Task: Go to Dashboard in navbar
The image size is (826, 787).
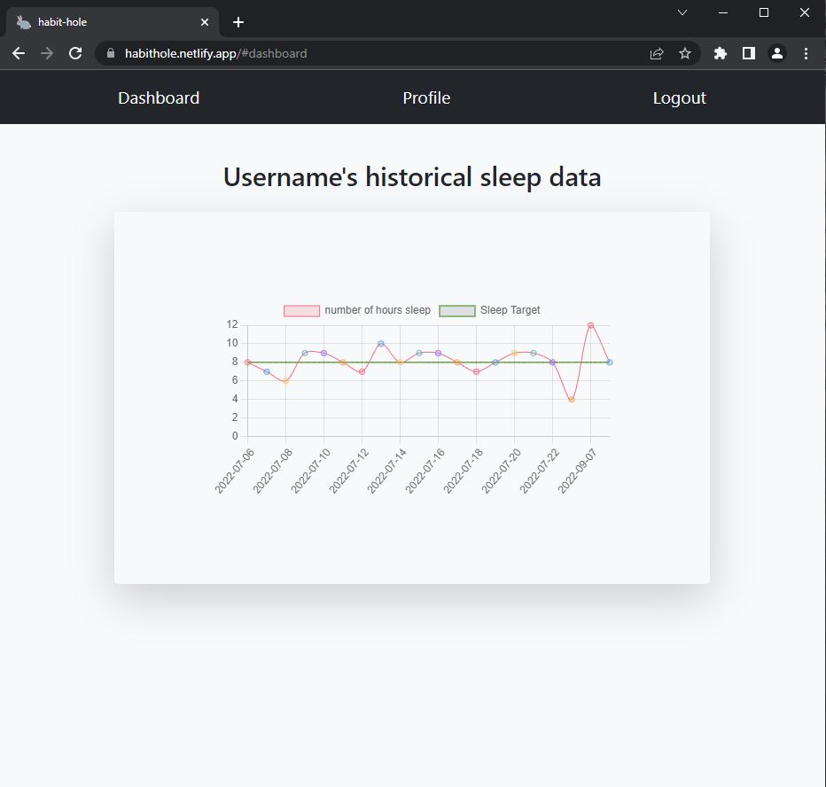Action: click(x=159, y=97)
